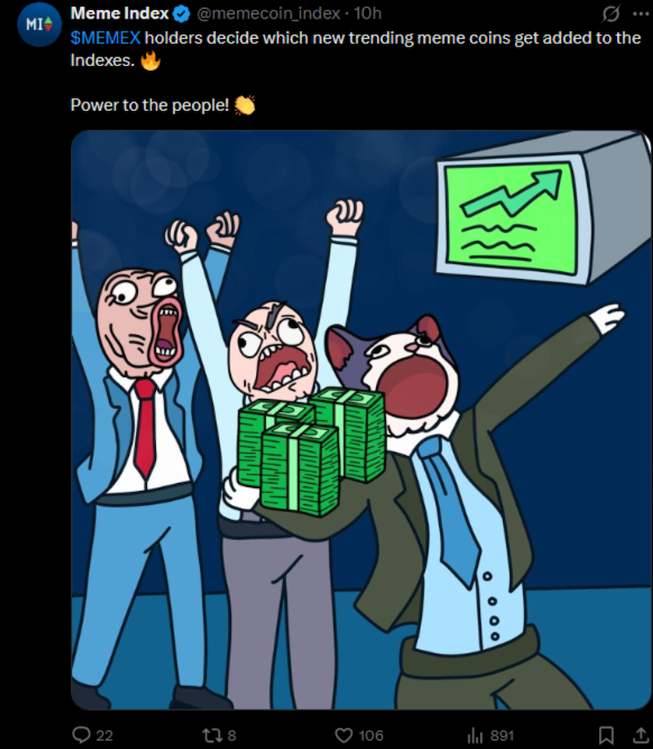Open the 10h timestamp permalink

pos(367,13)
